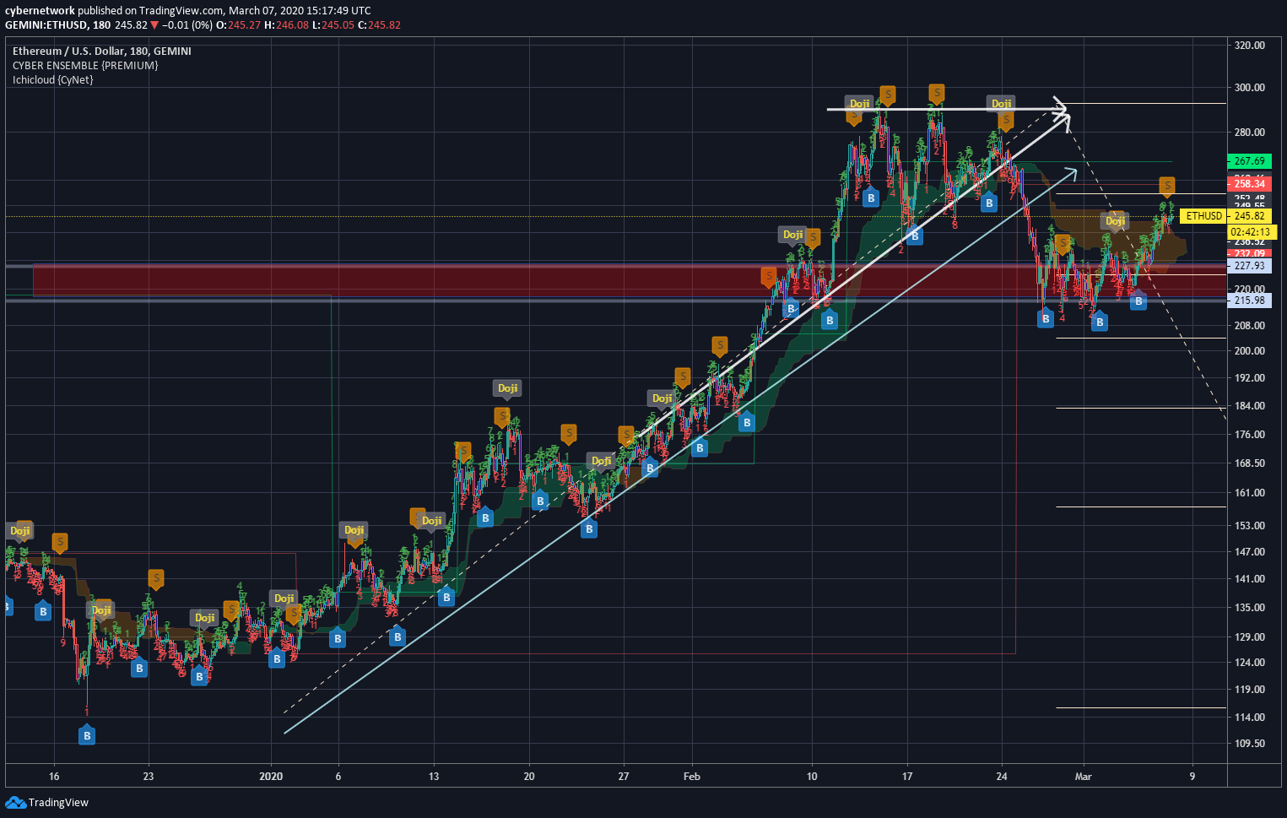Screen dimensions: 1287x818
Task: Click the Doji label near 168.50 around Jan 25
Action: pyautogui.click(x=601, y=461)
